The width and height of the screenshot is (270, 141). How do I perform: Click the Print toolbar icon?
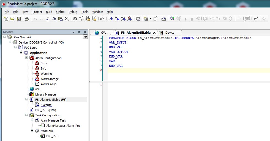pos(27,19)
